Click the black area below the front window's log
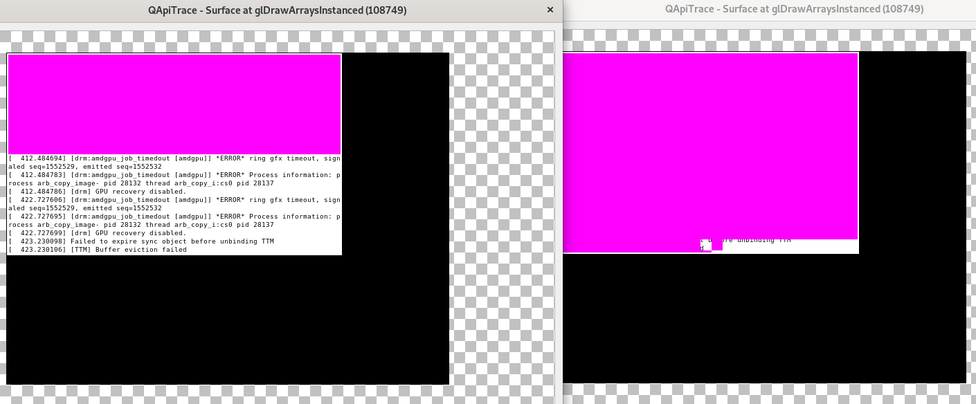976x404 pixels. (x=227, y=320)
